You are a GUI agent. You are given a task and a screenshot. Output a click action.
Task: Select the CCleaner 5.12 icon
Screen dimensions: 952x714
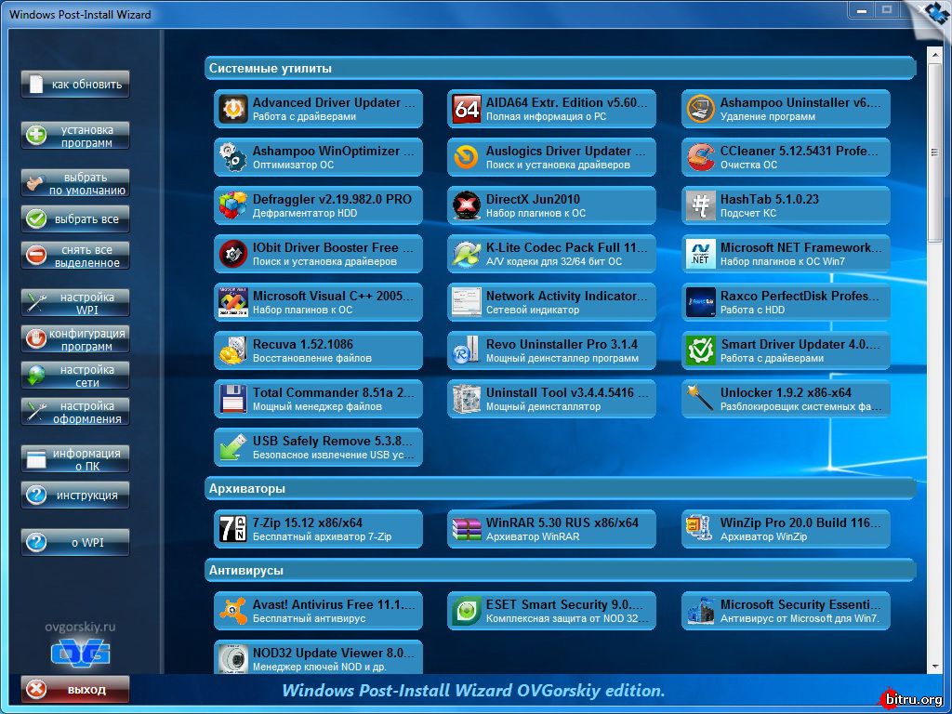[701, 157]
